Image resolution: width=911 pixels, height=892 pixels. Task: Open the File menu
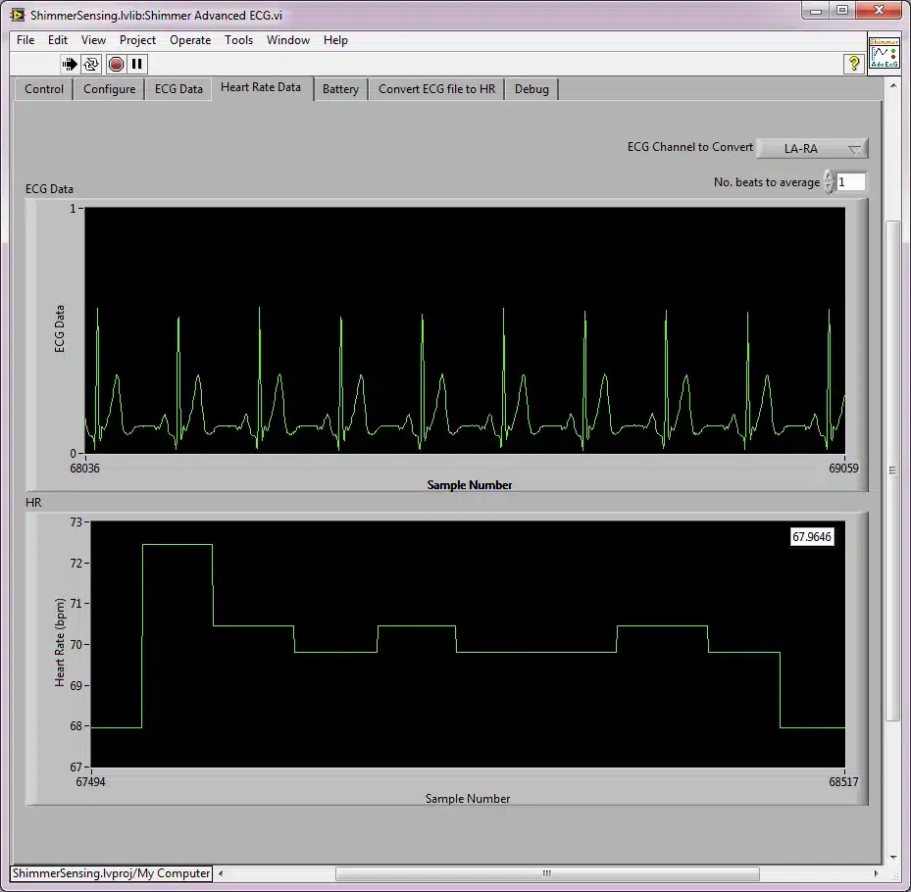25,40
